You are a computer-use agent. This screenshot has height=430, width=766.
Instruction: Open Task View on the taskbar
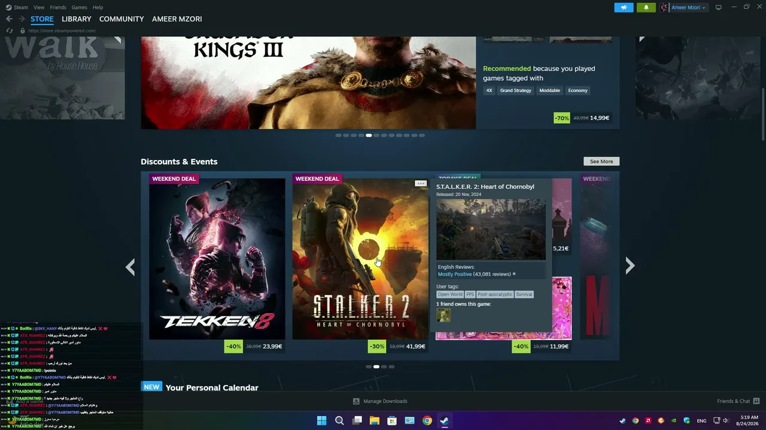(x=357, y=420)
